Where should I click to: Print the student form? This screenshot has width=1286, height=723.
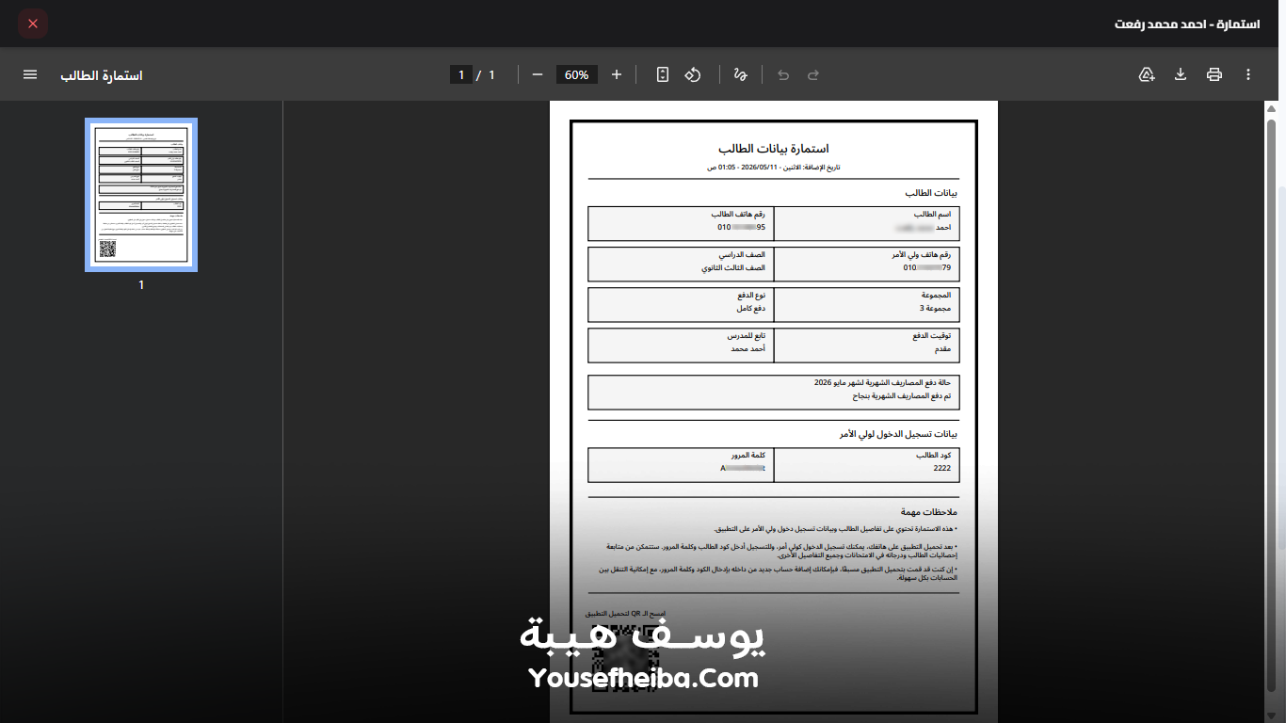(1214, 74)
